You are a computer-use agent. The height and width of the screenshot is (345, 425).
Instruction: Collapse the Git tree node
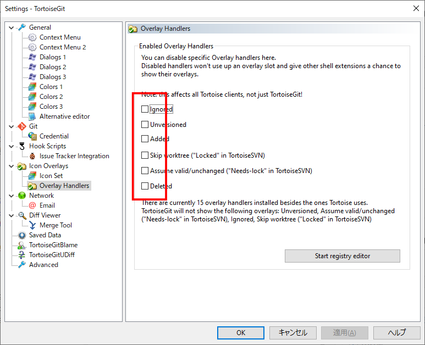[12, 126]
